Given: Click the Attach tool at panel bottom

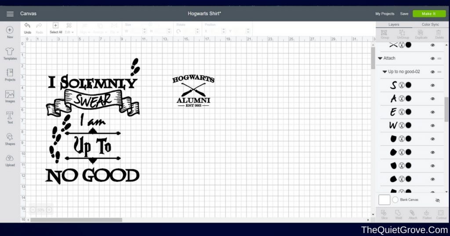Looking at the screenshot, I should click(413, 215).
